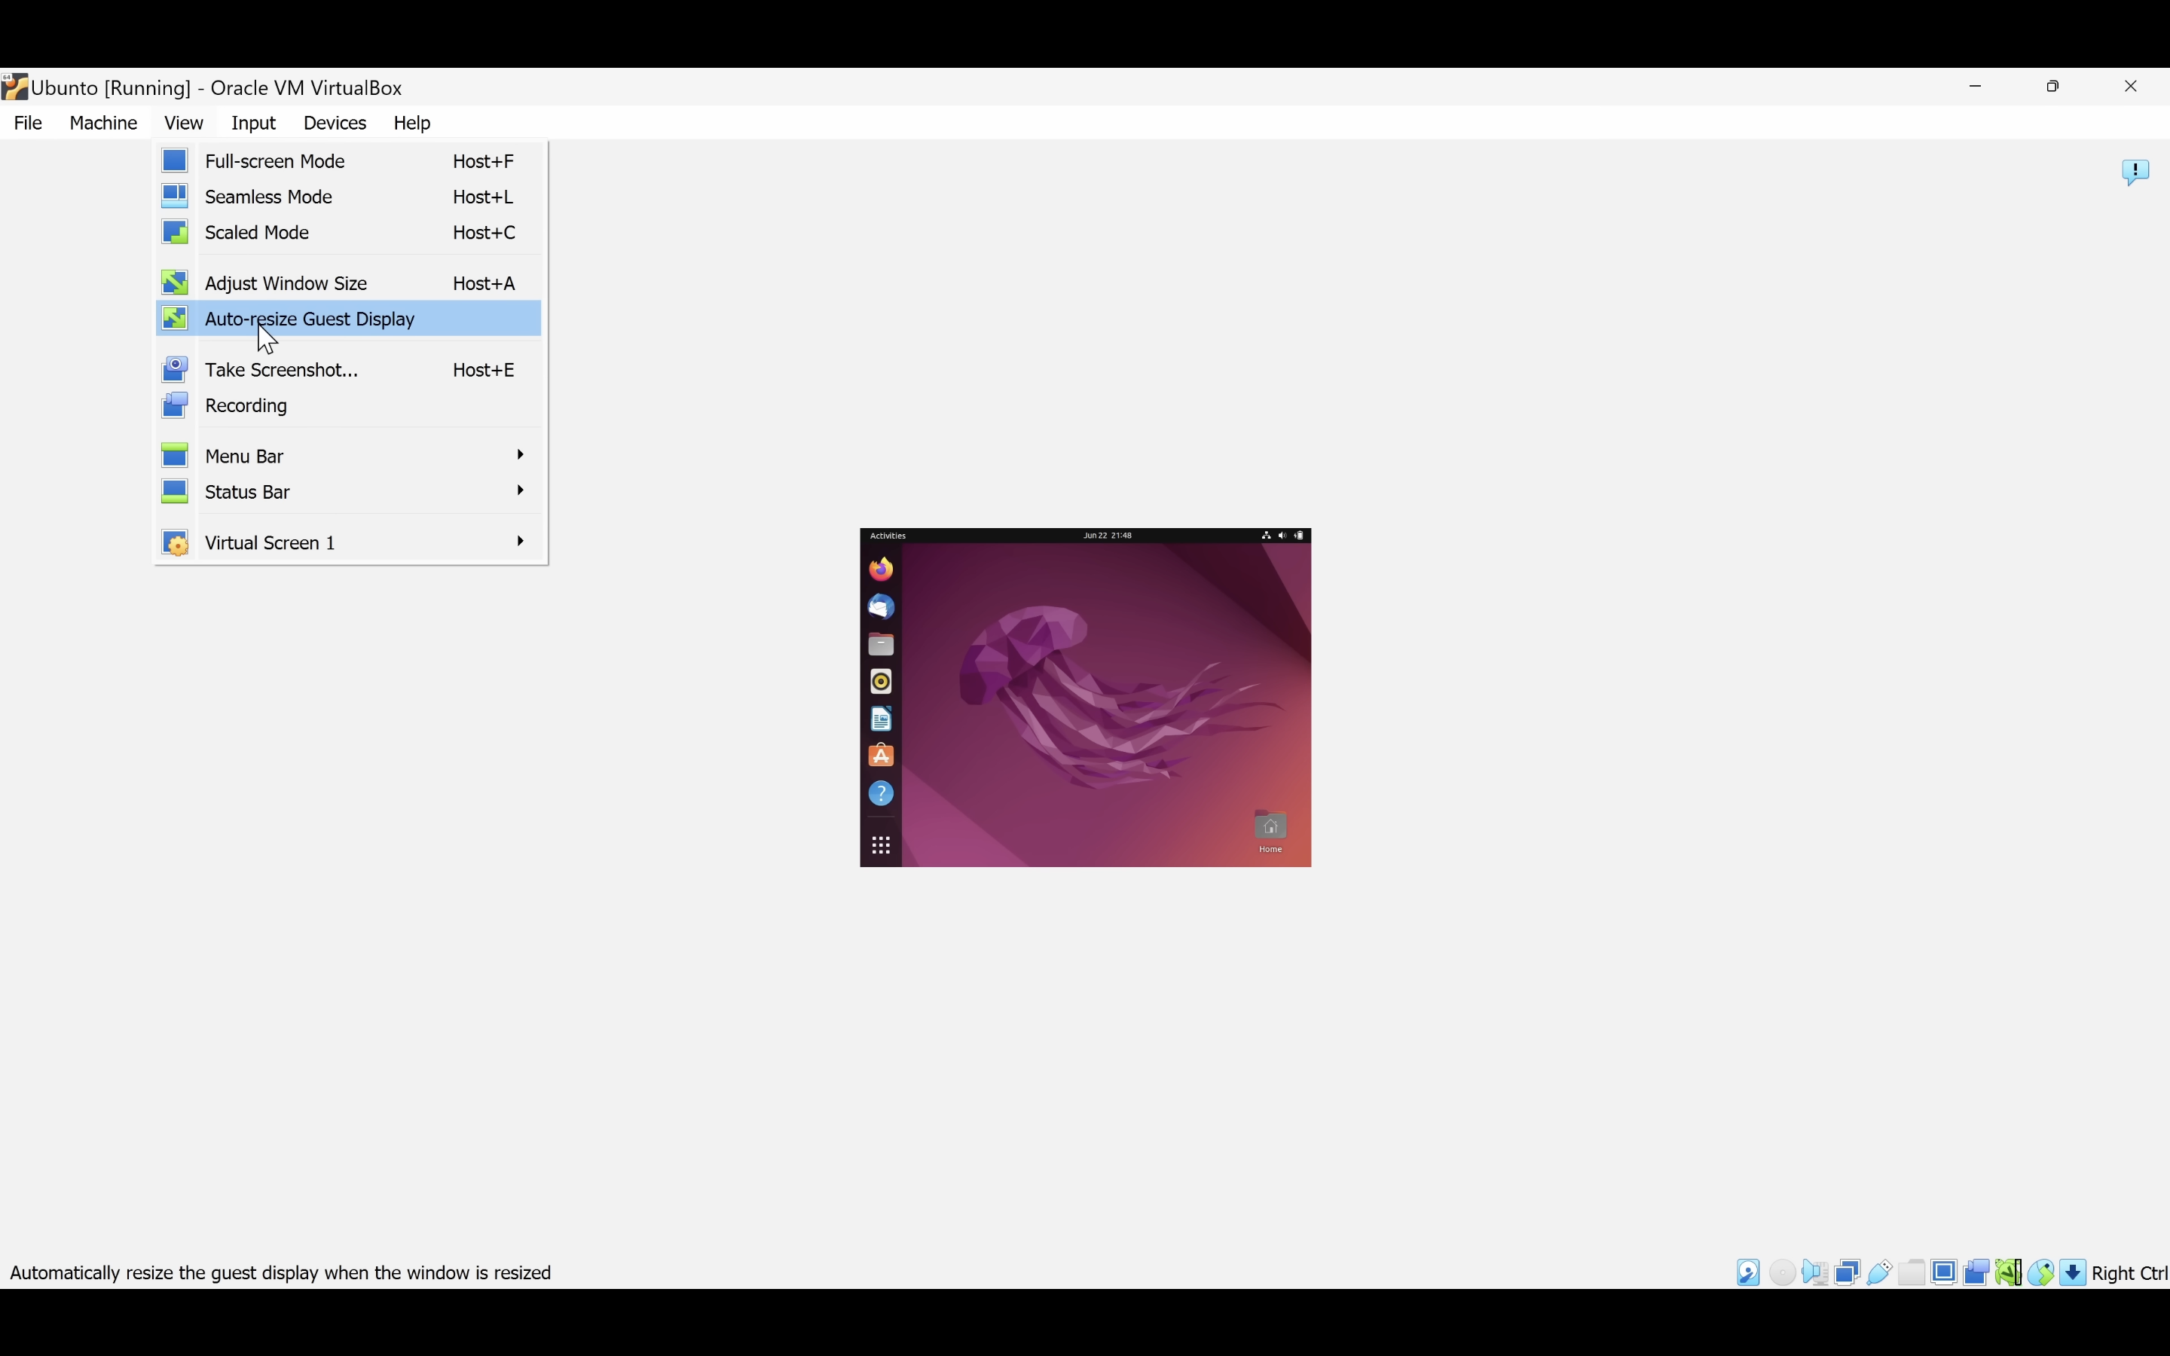Viewport: 2170px width, 1356px height.
Task: Choose Take Screenshot from the menu
Action: click(x=280, y=369)
